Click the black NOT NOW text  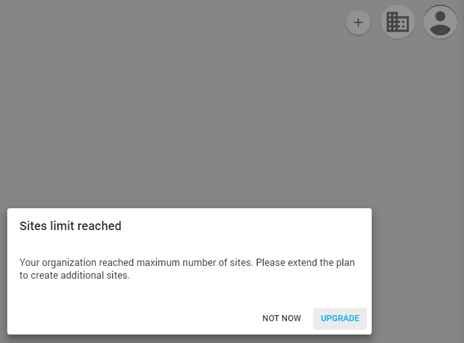282,318
